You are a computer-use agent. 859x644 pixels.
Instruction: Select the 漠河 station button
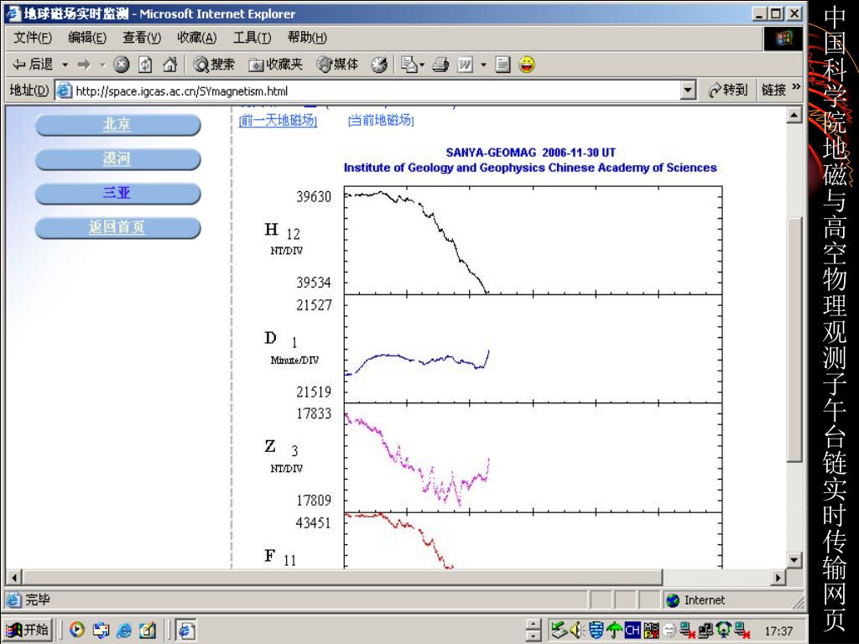[x=117, y=158]
